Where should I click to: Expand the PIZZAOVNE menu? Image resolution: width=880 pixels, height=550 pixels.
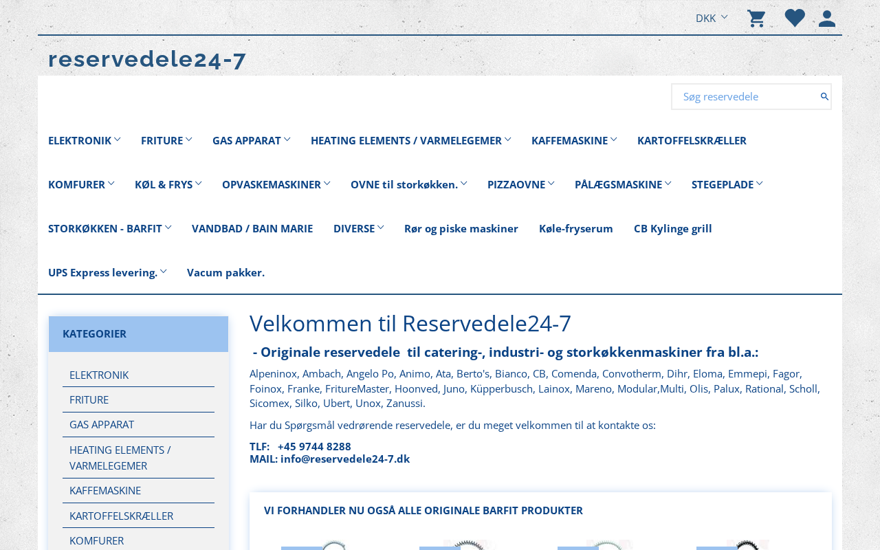[521, 184]
